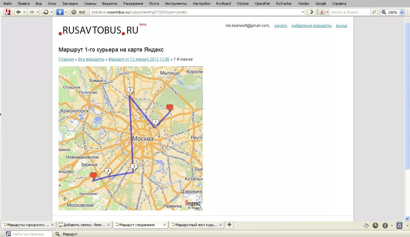Open the Виджеты menu
Image resolution: width=410 pixels, height=237 pixels.
(x=110, y=4)
